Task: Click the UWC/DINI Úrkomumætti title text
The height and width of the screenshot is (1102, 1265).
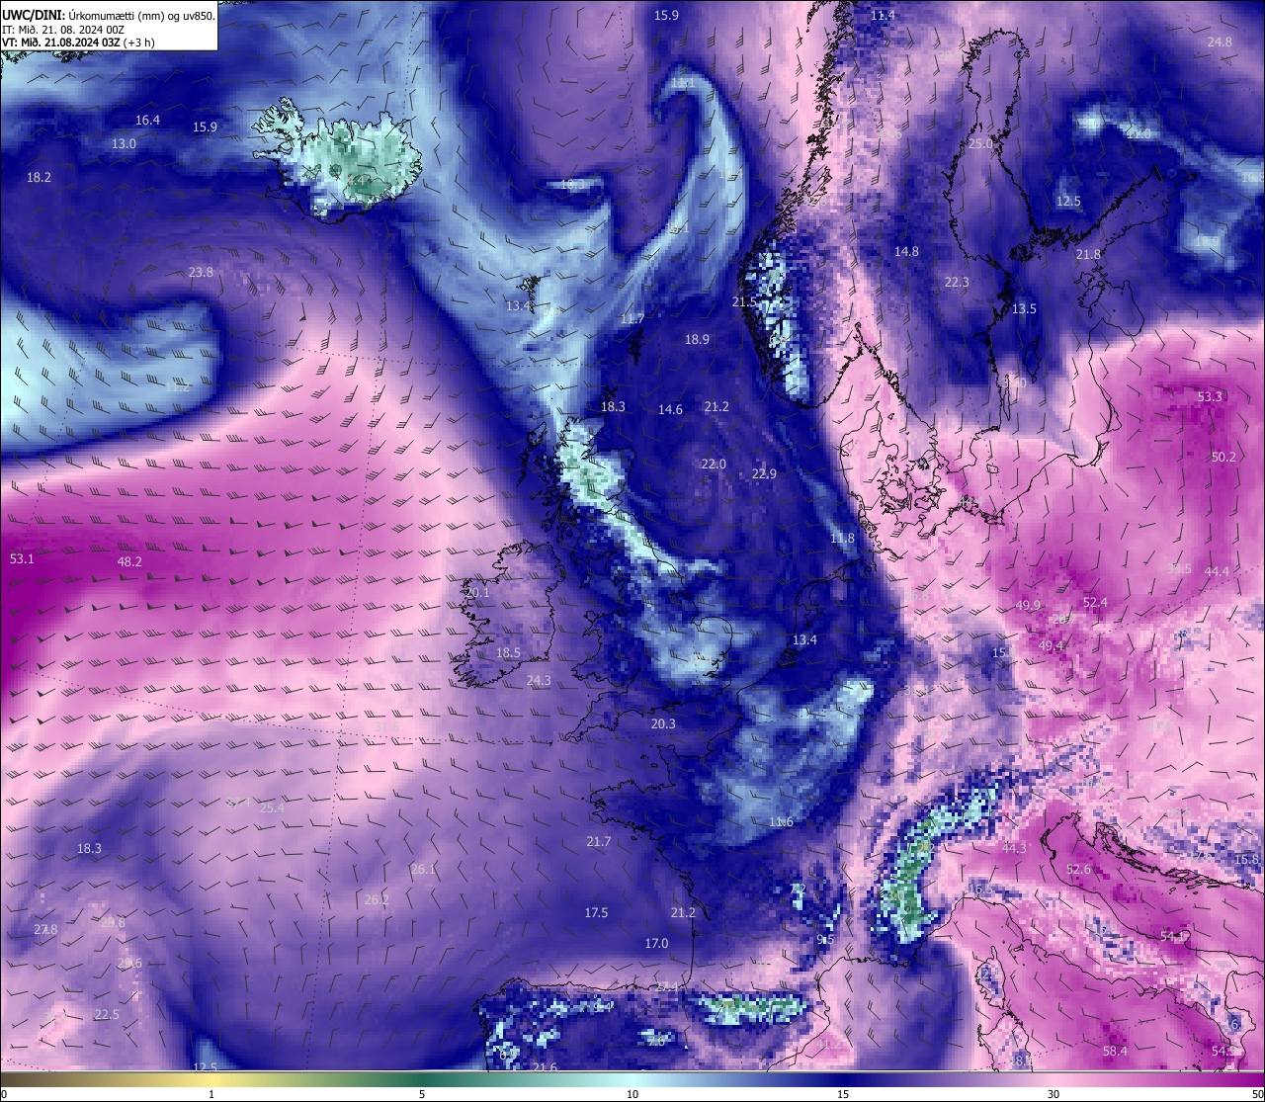Action: click(108, 15)
